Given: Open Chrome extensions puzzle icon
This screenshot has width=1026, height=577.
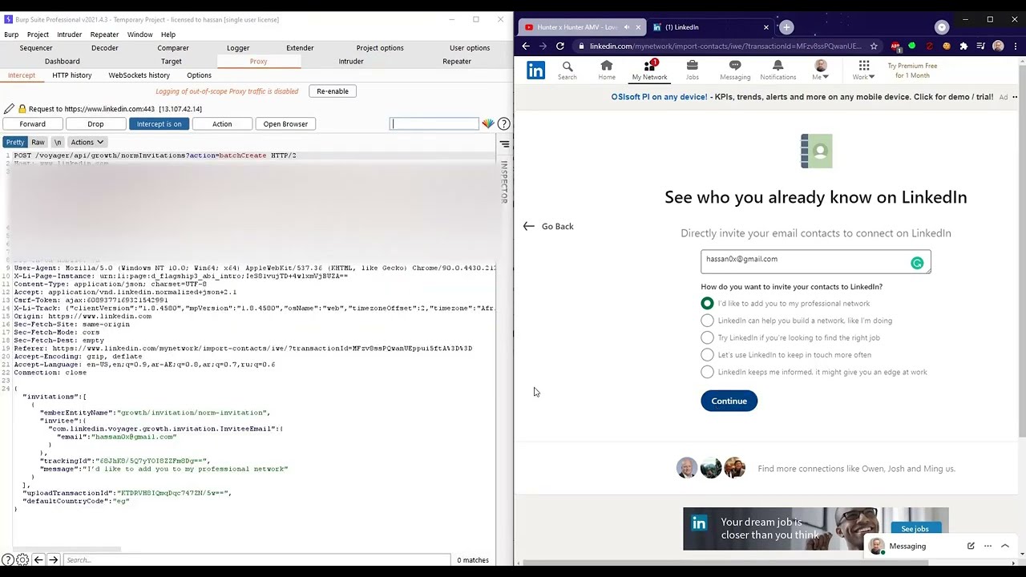Looking at the screenshot, I should pos(963,46).
